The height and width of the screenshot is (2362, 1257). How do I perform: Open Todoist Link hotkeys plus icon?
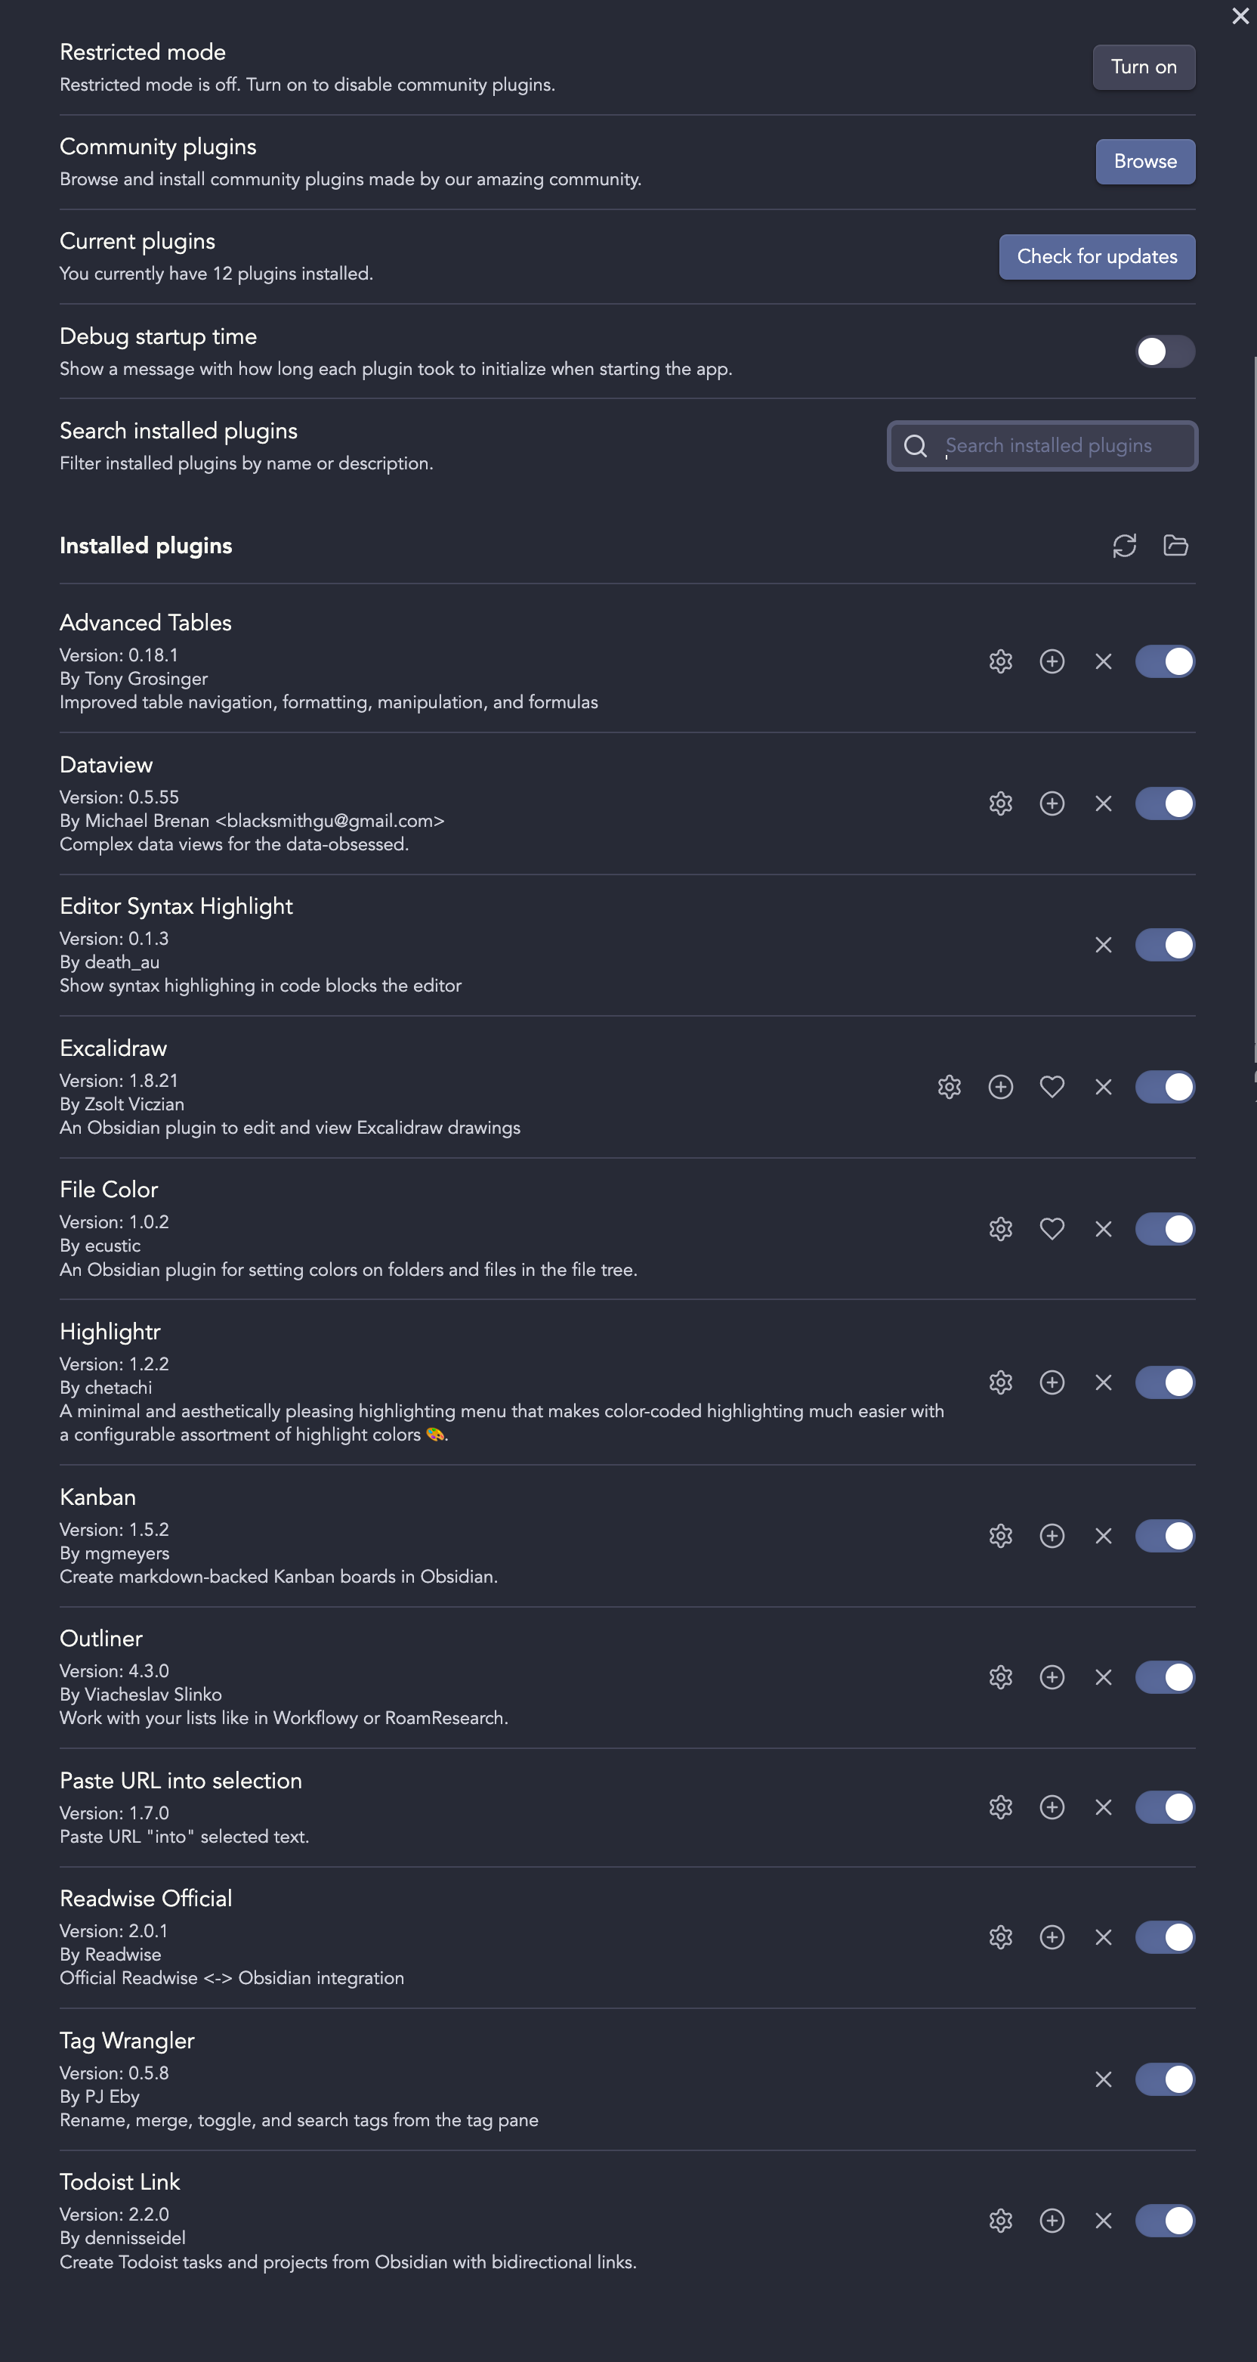point(1052,2221)
